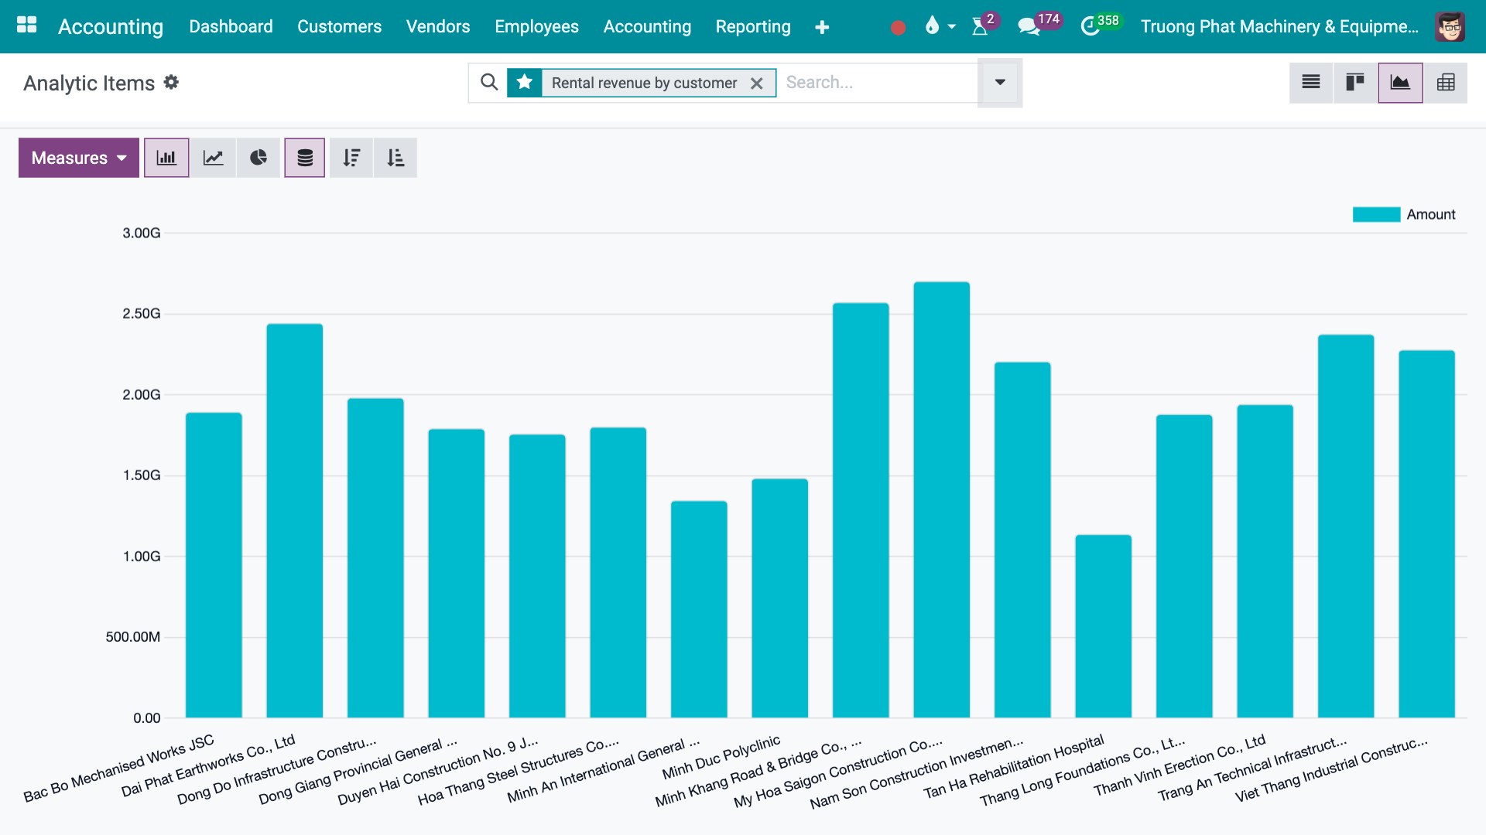Open the water drop debug dropdown
This screenshot has height=835, width=1486.
pos(940,26)
